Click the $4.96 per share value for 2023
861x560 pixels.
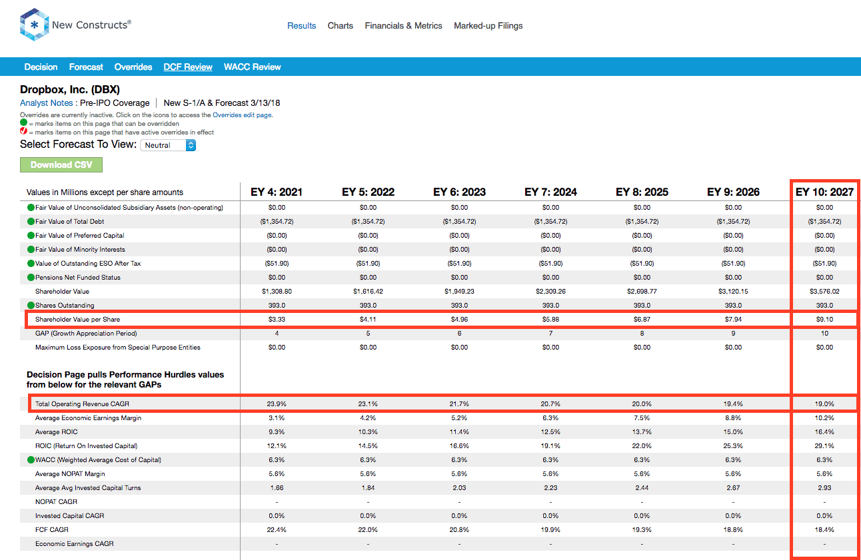click(x=459, y=320)
